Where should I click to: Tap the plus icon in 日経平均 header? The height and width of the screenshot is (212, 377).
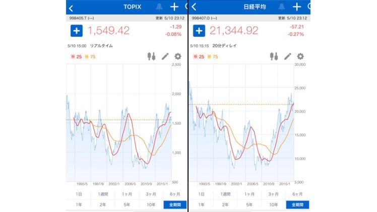[297, 7]
